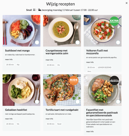Select the two-person box size icon
Image resolution: width=129 pixels, height=136 pixels.
click(x=34, y=10)
